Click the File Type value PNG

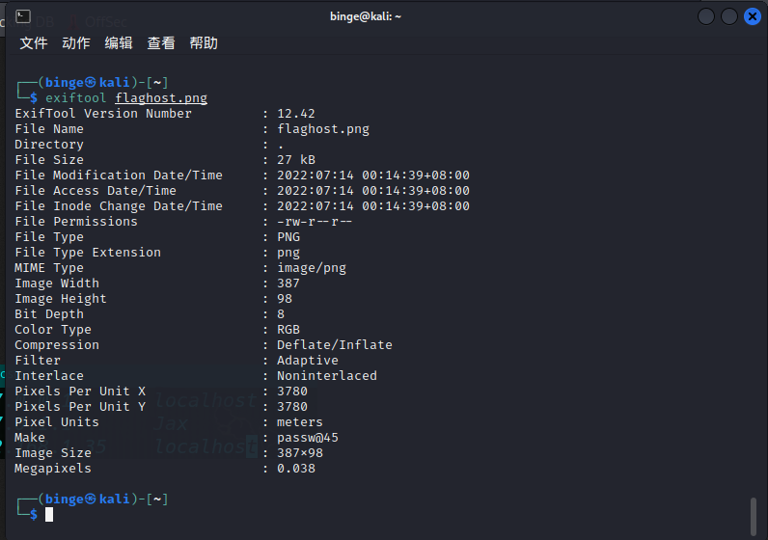click(288, 237)
